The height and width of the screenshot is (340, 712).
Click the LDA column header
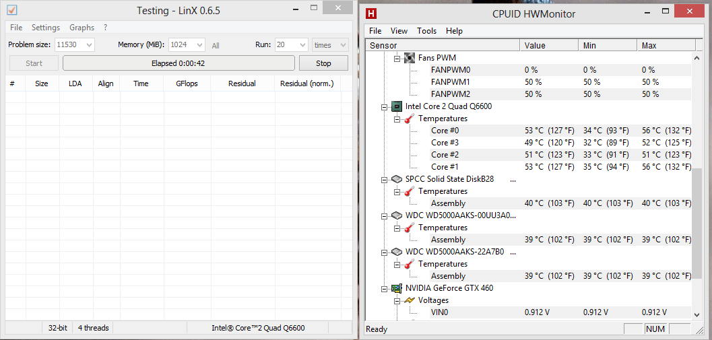[75, 83]
